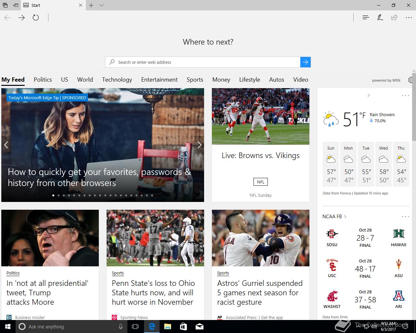Screen dimensions: 416x333
Task: Select Wednesday forecast column
Action: (x=383, y=164)
